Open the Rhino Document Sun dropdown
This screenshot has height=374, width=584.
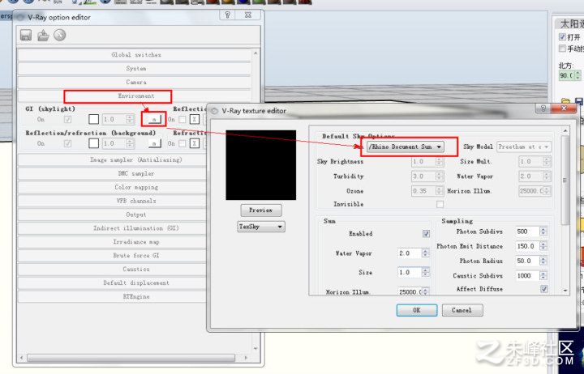[406, 147]
